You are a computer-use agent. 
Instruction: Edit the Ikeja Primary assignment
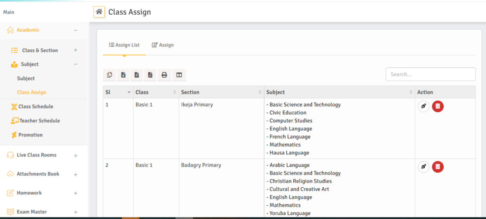423,107
